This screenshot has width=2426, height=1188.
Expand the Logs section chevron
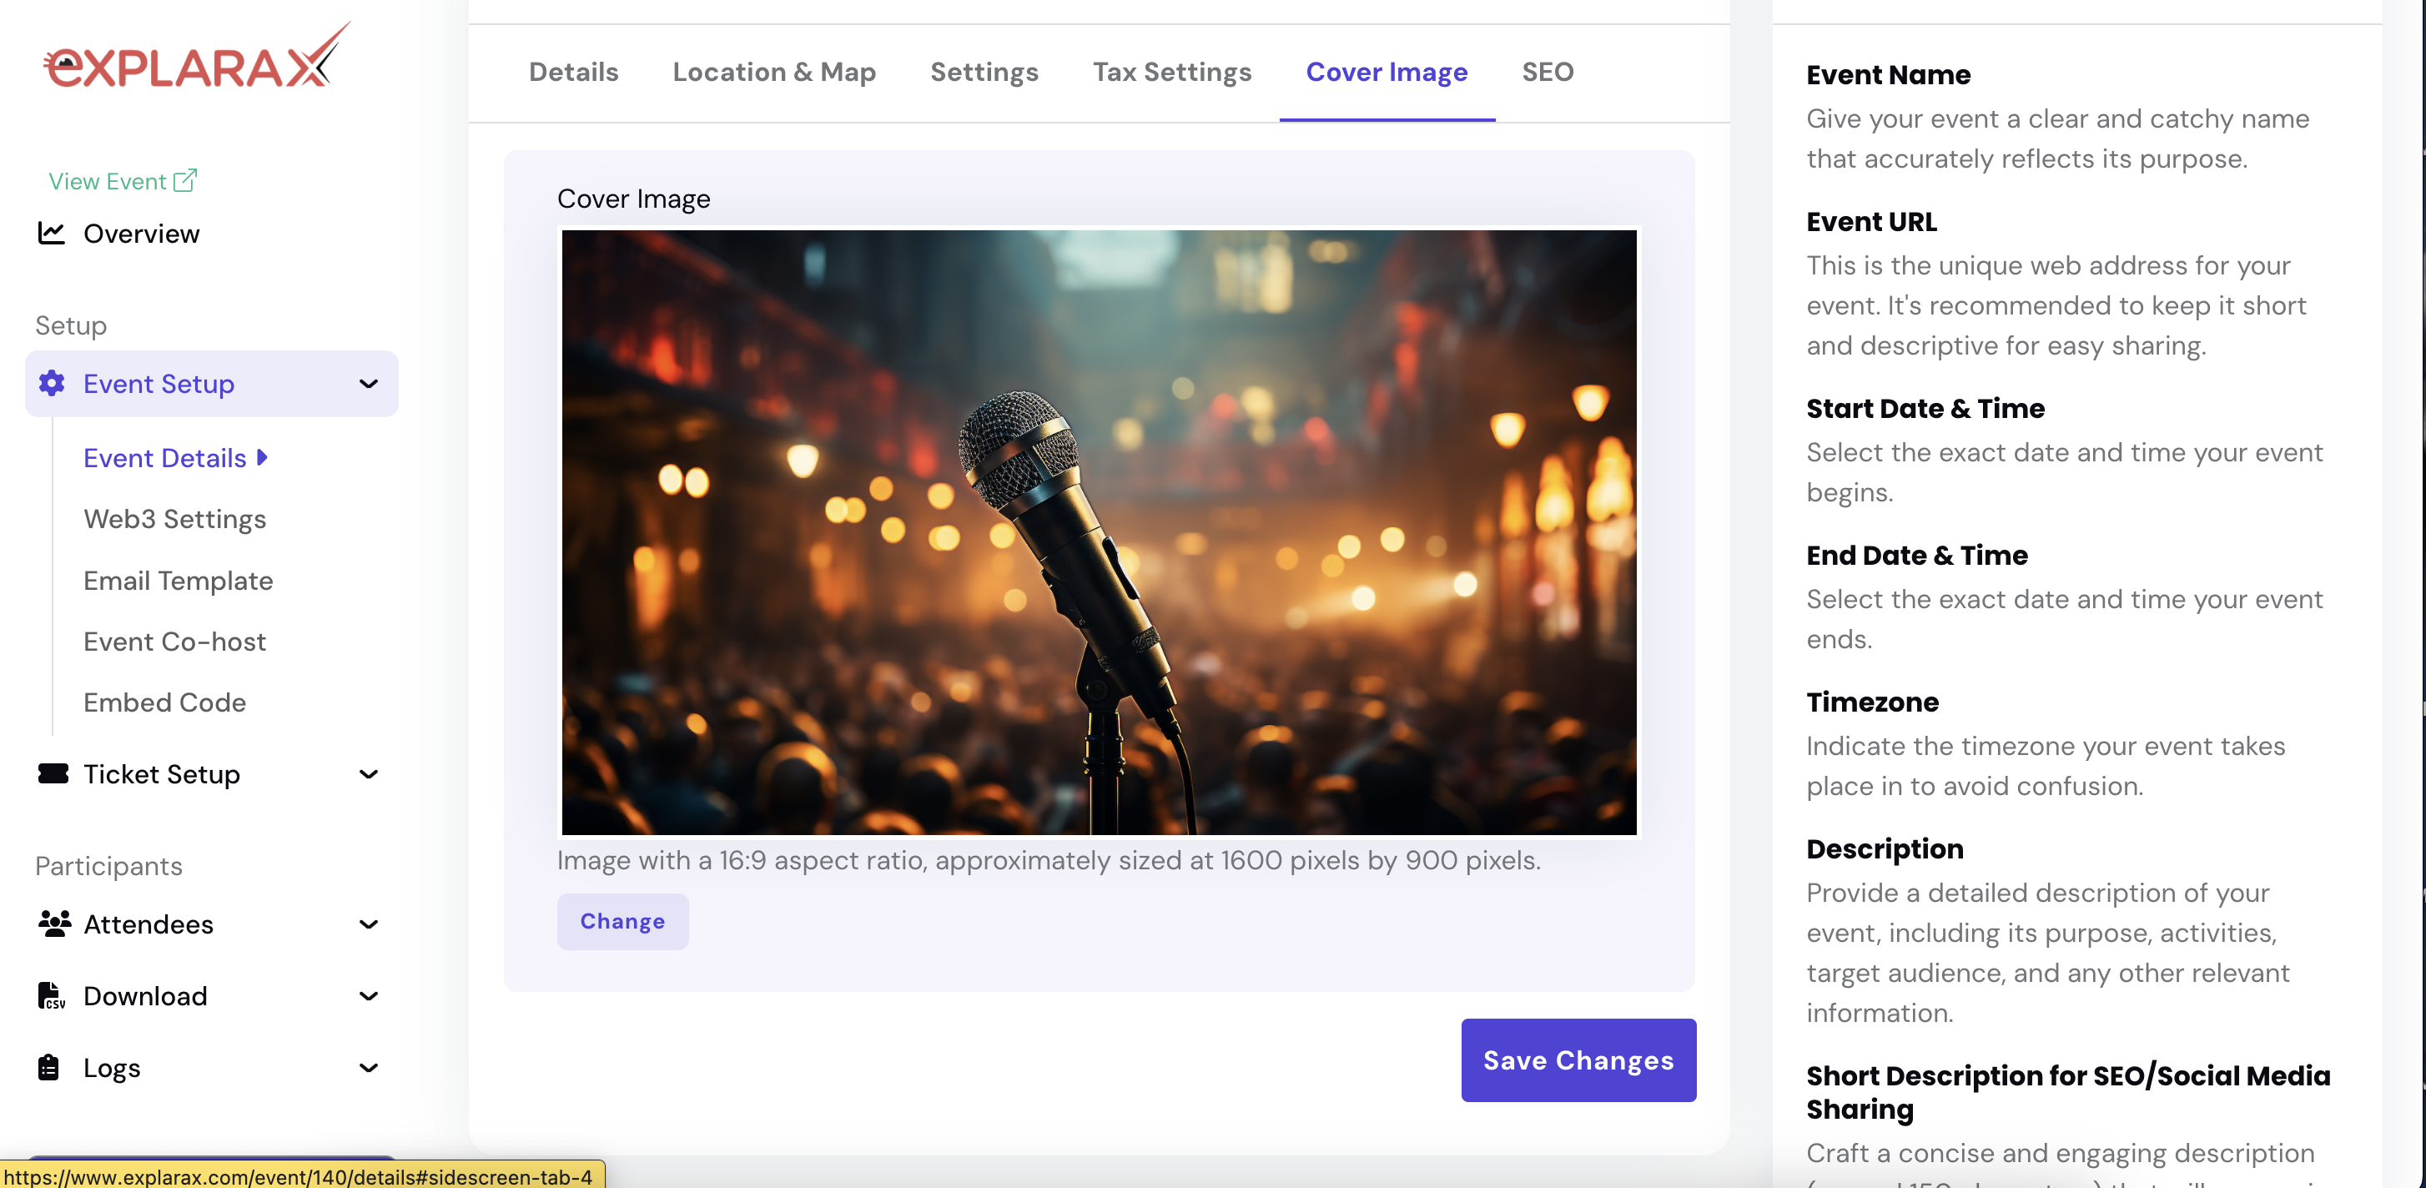pos(370,1067)
